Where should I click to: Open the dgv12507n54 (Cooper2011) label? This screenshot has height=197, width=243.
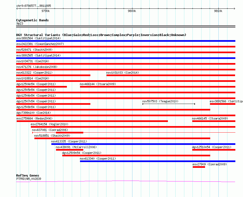point(36,101)
